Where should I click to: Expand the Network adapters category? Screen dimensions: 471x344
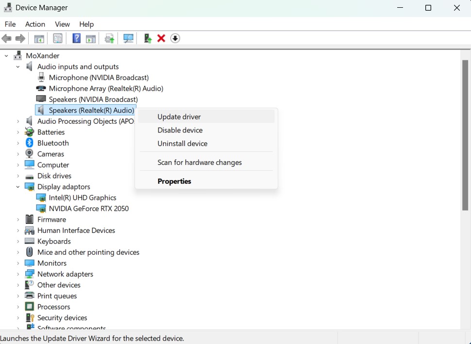click(x=18, y=274)
